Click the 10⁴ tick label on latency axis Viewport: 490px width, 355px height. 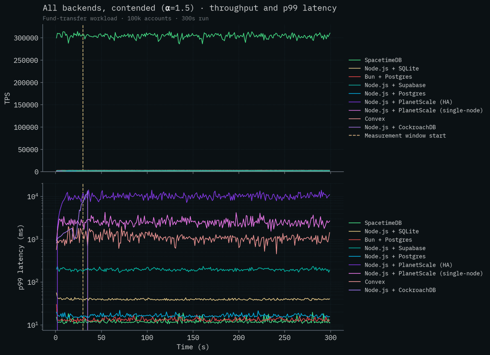pyautogui.click(x=33, y=197)
